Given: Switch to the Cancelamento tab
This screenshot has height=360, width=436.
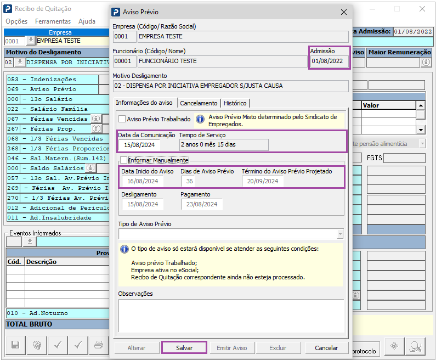Looking at the screenshot, I should point(199,103).
